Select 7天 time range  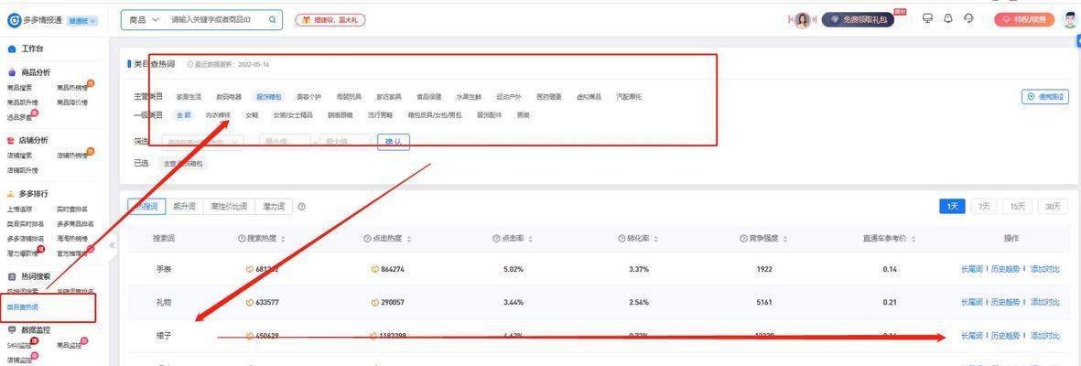[984, 206]
